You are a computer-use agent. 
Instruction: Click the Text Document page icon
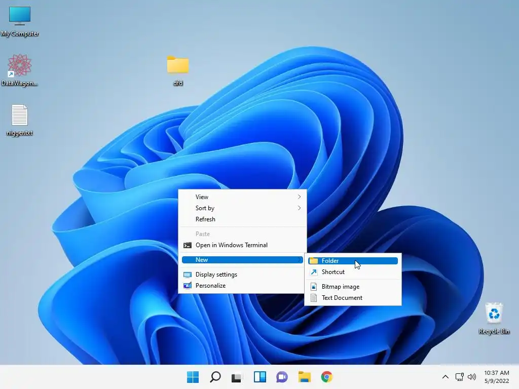tap(313, 298)
